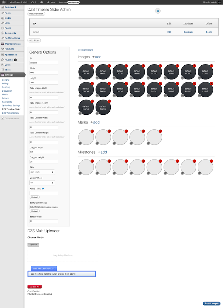Focus the slider ID input field
The height and width of the screenshot is (308, 223).
coord(44,63)
